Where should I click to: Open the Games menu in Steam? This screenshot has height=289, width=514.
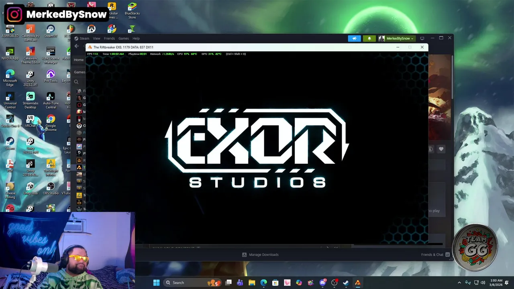pos(124,39)
